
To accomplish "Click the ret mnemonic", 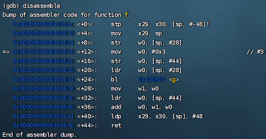I will [x=117, y=125].
